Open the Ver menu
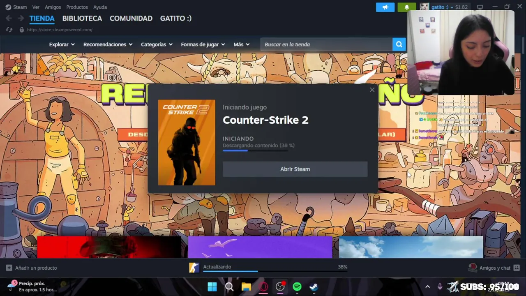This screenshot has height=296, width=526. [36, 7]
